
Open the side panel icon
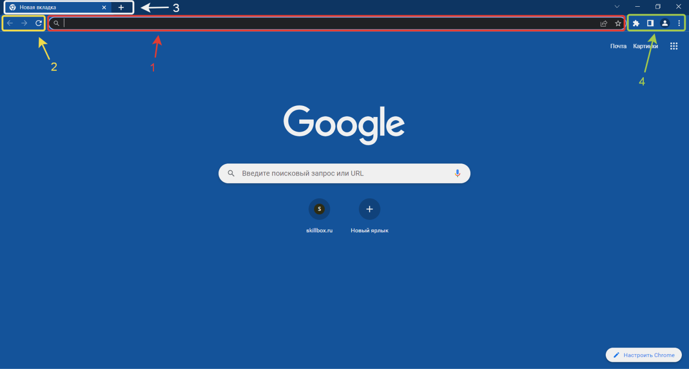coord(650,23)
